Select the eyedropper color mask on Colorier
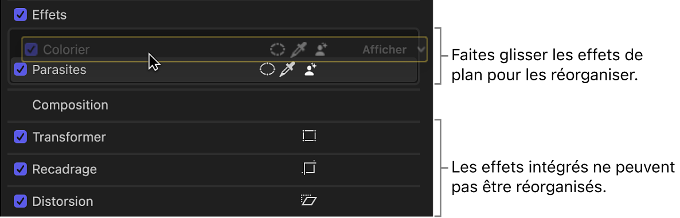Image resolution: width=680 pixels, height=218 pixels. point(299,50)
